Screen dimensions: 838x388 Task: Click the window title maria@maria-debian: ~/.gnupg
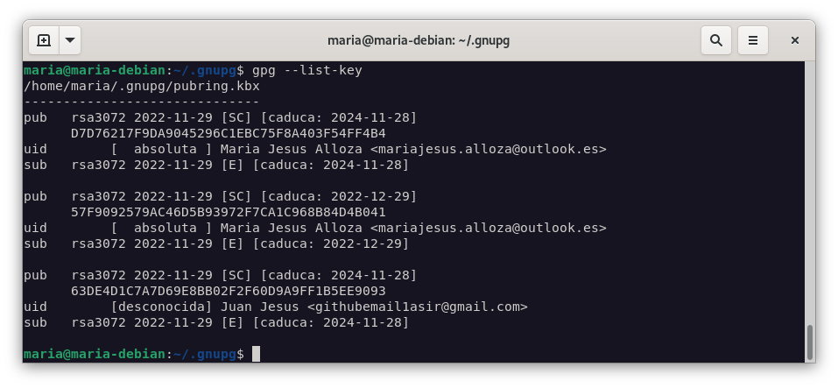point(419,40)
